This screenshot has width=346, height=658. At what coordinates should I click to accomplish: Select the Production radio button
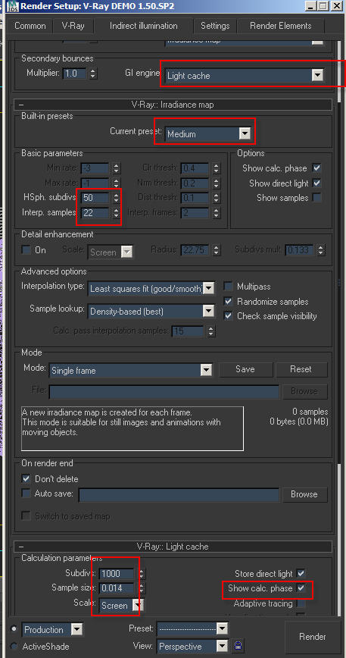pos(14,629)
